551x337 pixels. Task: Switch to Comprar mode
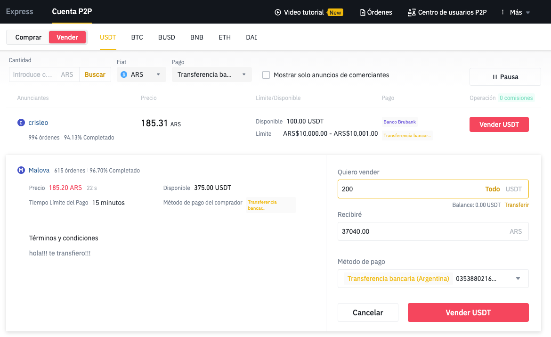coord(28,37)
